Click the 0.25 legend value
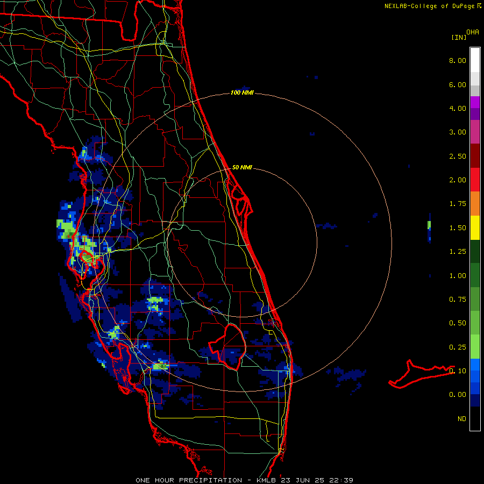Viewport: 484px width, 484px height. [x=458, y=347]
